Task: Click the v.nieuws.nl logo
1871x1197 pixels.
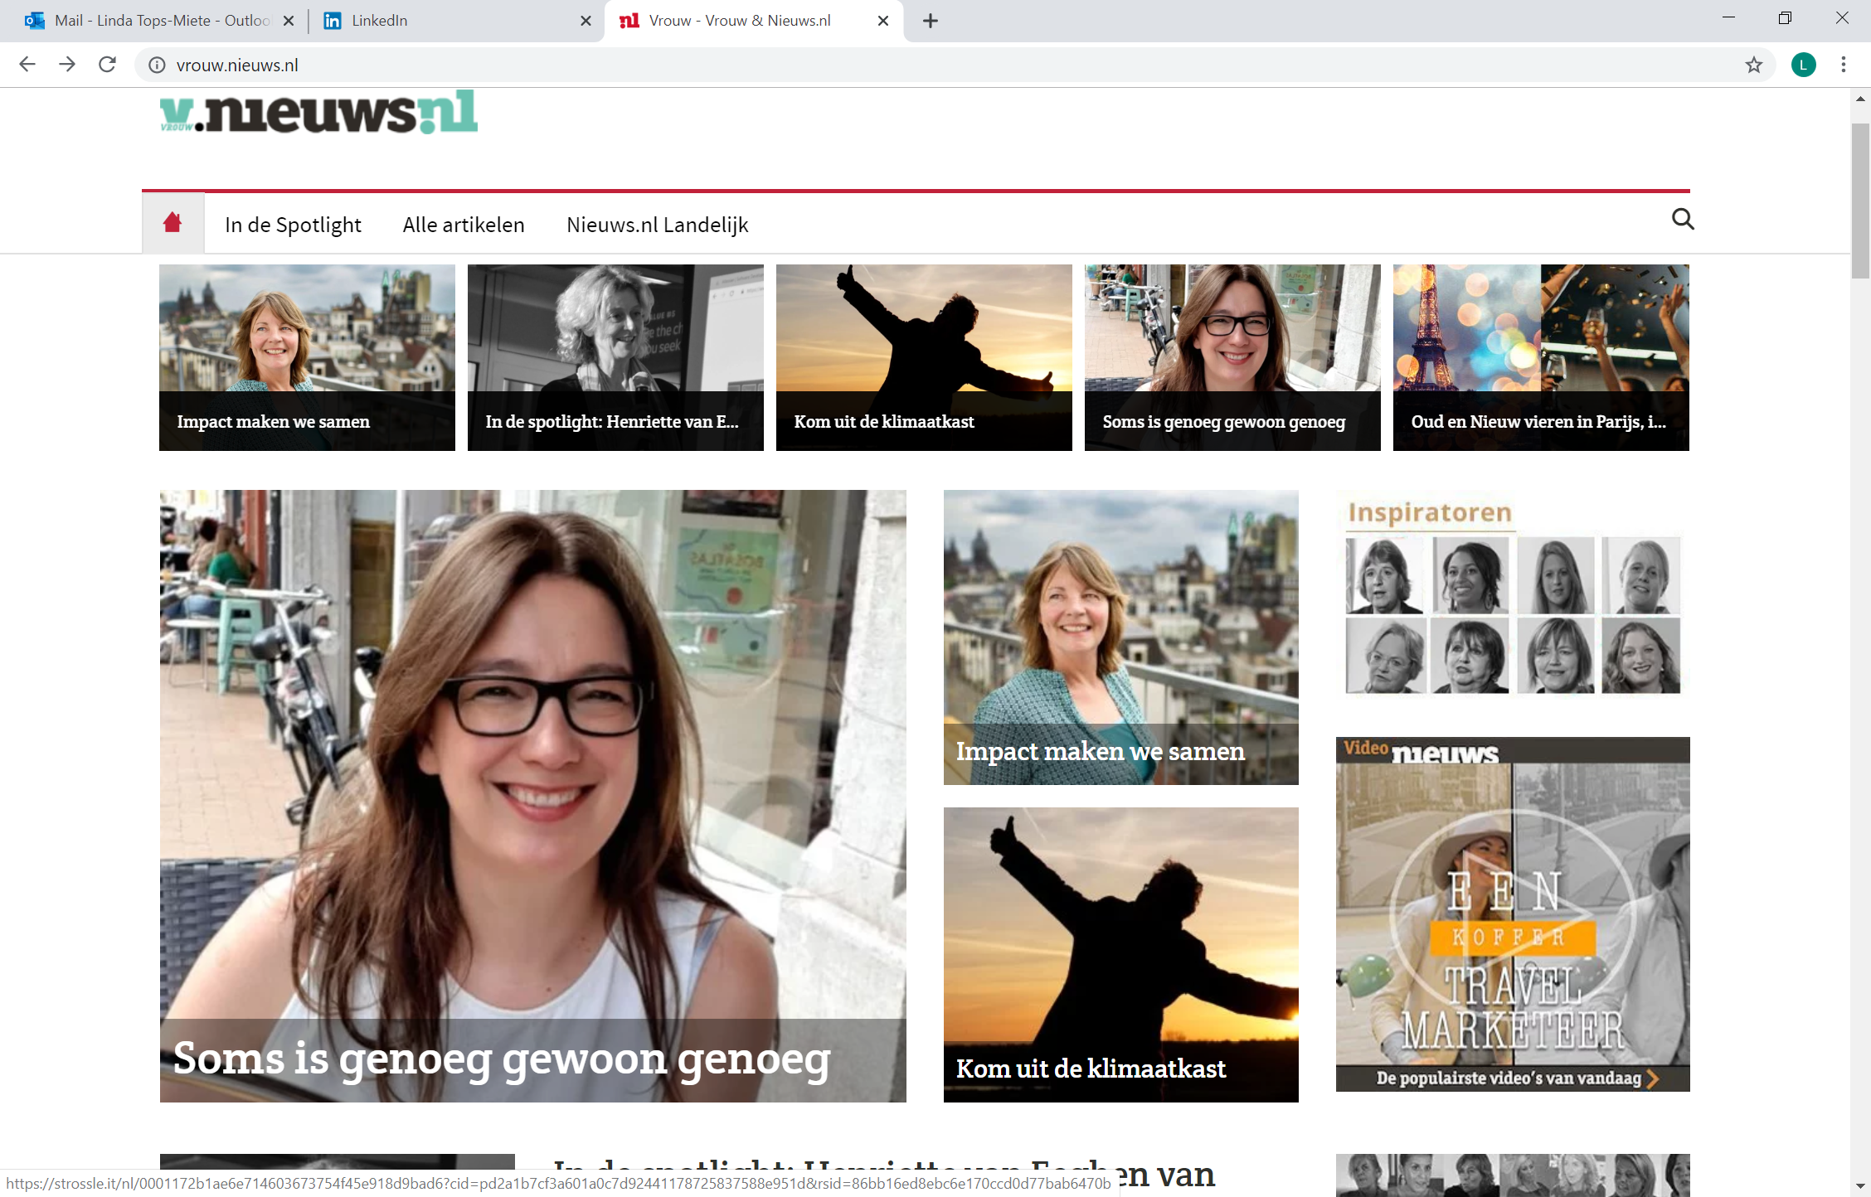Action: pos(318,112)
